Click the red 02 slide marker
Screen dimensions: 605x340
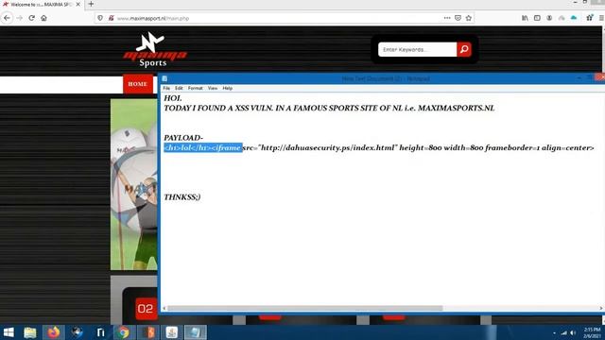(146, 309)
